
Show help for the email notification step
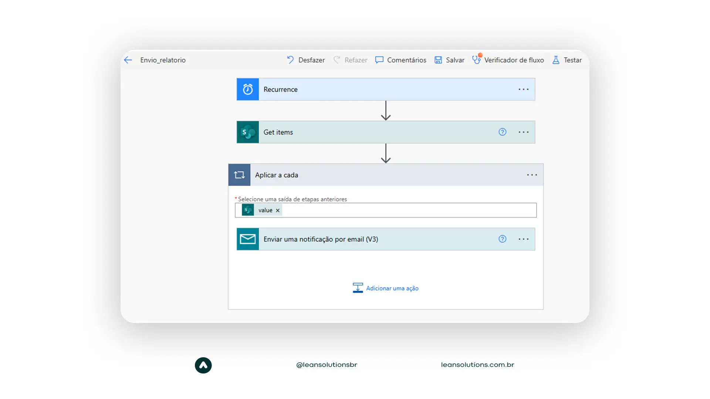coord(502,239)
